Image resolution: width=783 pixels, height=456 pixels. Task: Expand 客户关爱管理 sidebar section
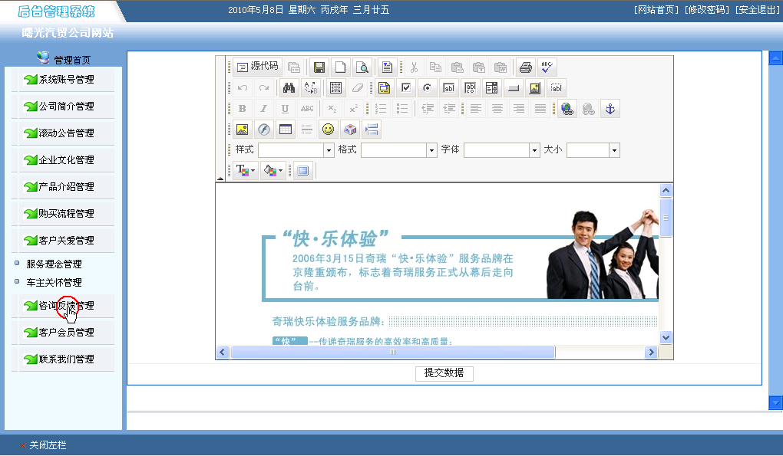pos(67,240)
